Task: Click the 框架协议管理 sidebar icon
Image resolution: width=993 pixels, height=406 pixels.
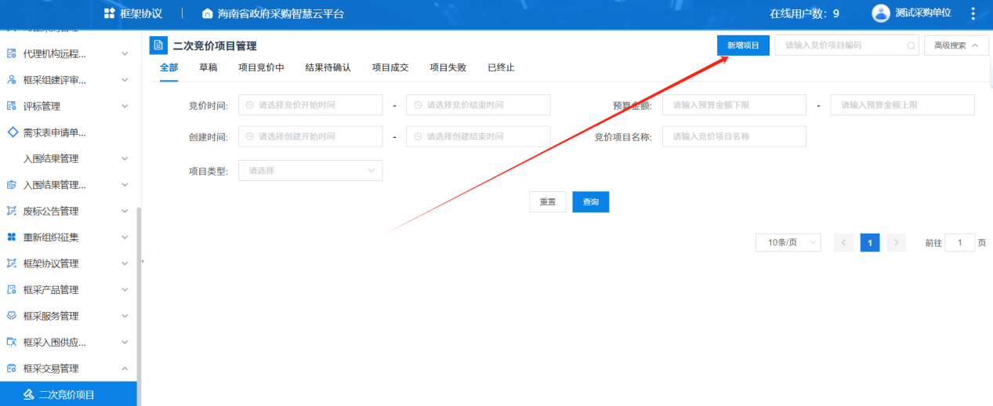Action: [x=12, y=263]
